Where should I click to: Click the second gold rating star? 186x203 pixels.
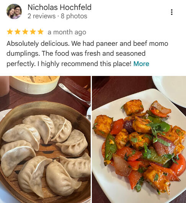(17, 32)
